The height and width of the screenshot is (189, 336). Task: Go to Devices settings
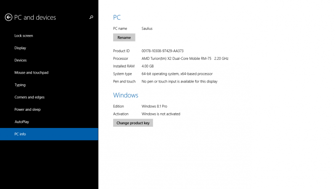coord(21,60)
